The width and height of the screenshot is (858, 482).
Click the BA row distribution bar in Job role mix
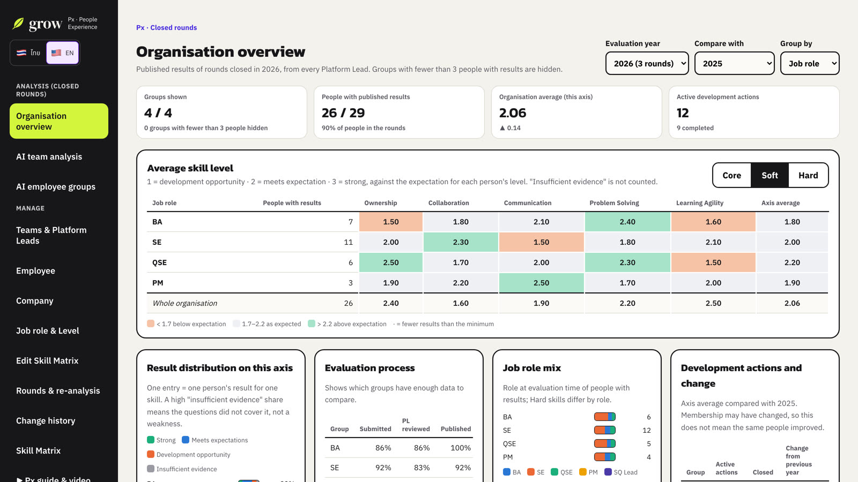(605, 417)
